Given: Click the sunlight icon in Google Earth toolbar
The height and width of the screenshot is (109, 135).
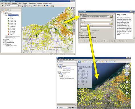Looking at the screenshot, I should 99,62.
